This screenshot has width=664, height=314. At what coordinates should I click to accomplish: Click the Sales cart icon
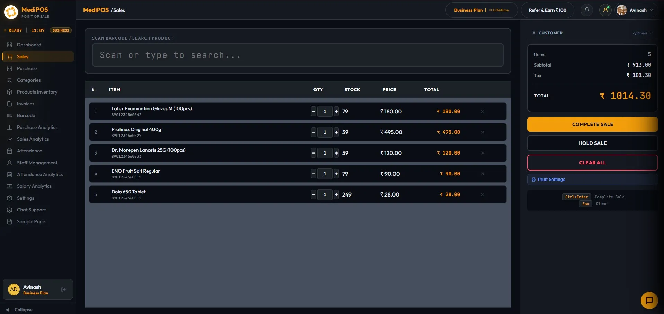[10, 56]
